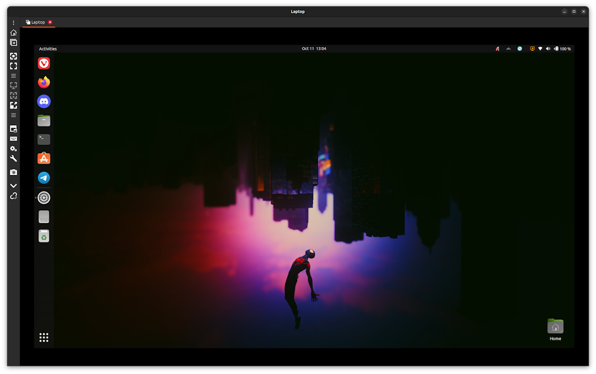596x374 pixels.
Task: Click the home icon in the Remmina sidebar
Action: click(13, 33)
